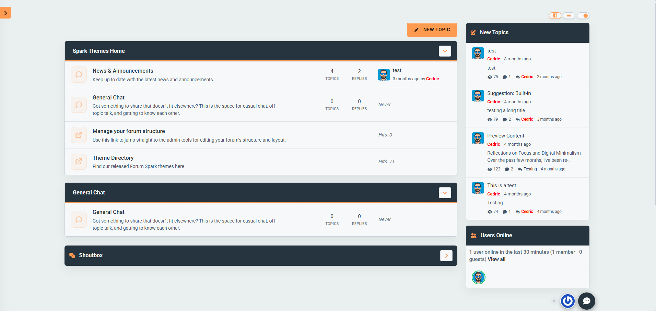Toggle the orange theme mode switch
This screenshot has height=311, width=656.
583,15
